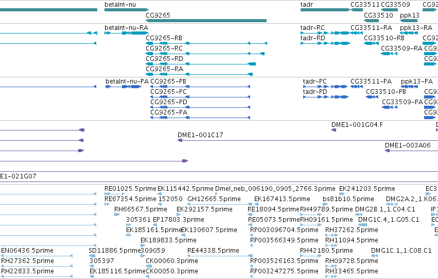Click the EK292157.5prime EST label
Image resolution: width=438 pixels, height=279 pixels.
[204, 209]
